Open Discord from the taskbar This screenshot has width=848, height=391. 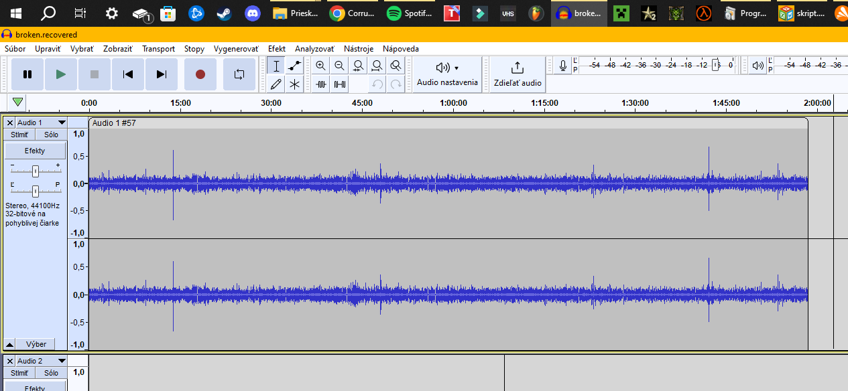pyautogui.click(x=252, y=13)
